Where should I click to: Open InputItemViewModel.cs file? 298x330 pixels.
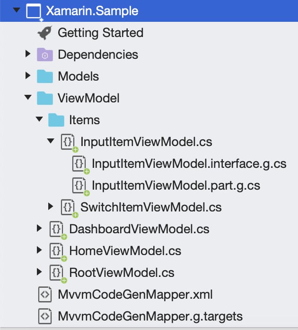pyautogui.click(x=146, y=142)
